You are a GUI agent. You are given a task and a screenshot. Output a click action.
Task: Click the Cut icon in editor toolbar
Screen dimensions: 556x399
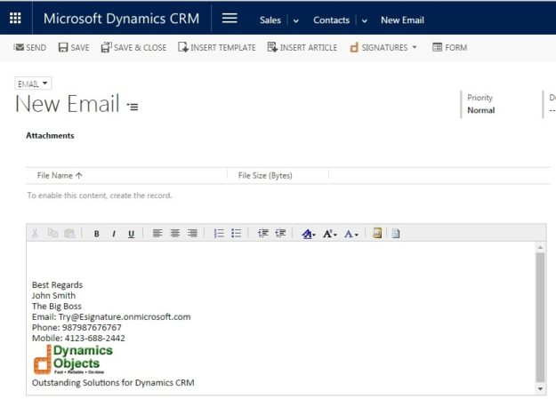click(35, 233)
